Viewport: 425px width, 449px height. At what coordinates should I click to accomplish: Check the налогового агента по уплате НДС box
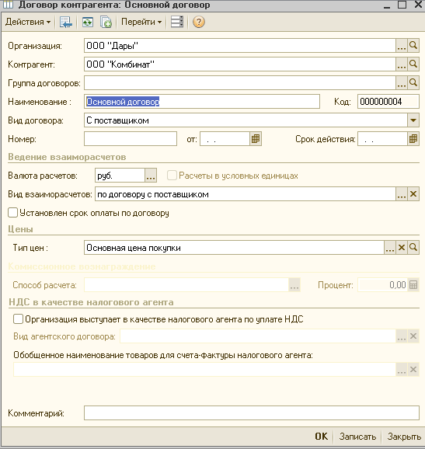coord(18,319)
